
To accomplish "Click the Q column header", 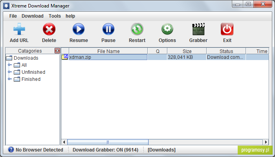I will click(x=158, y=51).
